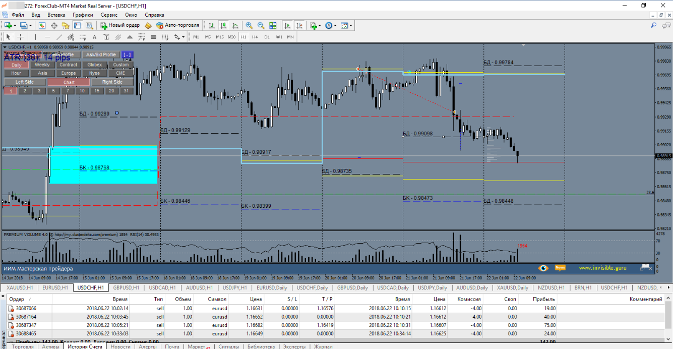Switch chart to candlesticks view
Screen dimensions: 673x349
pyautogui.click(x=223, y=25)
